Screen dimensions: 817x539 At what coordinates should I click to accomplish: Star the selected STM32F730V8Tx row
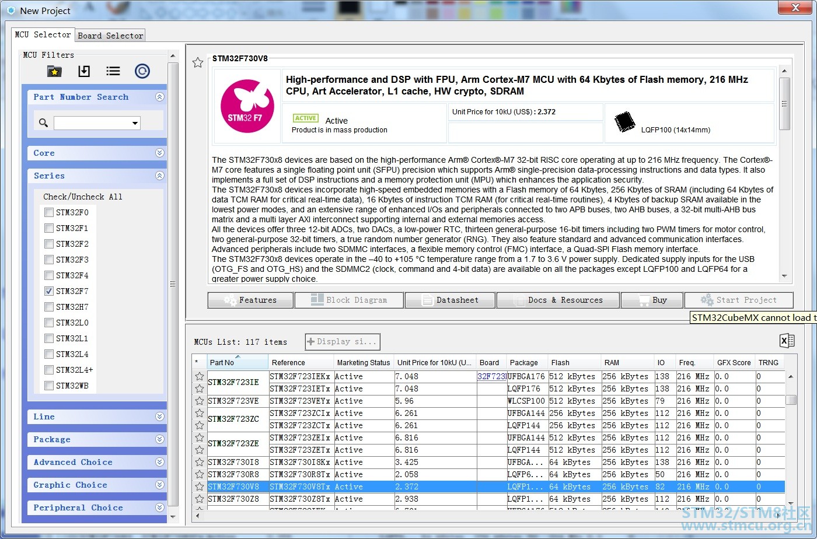(200, 487)
